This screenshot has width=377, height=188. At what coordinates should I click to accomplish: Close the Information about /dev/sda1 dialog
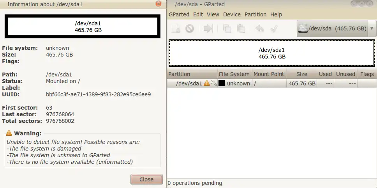coord(159,4)
